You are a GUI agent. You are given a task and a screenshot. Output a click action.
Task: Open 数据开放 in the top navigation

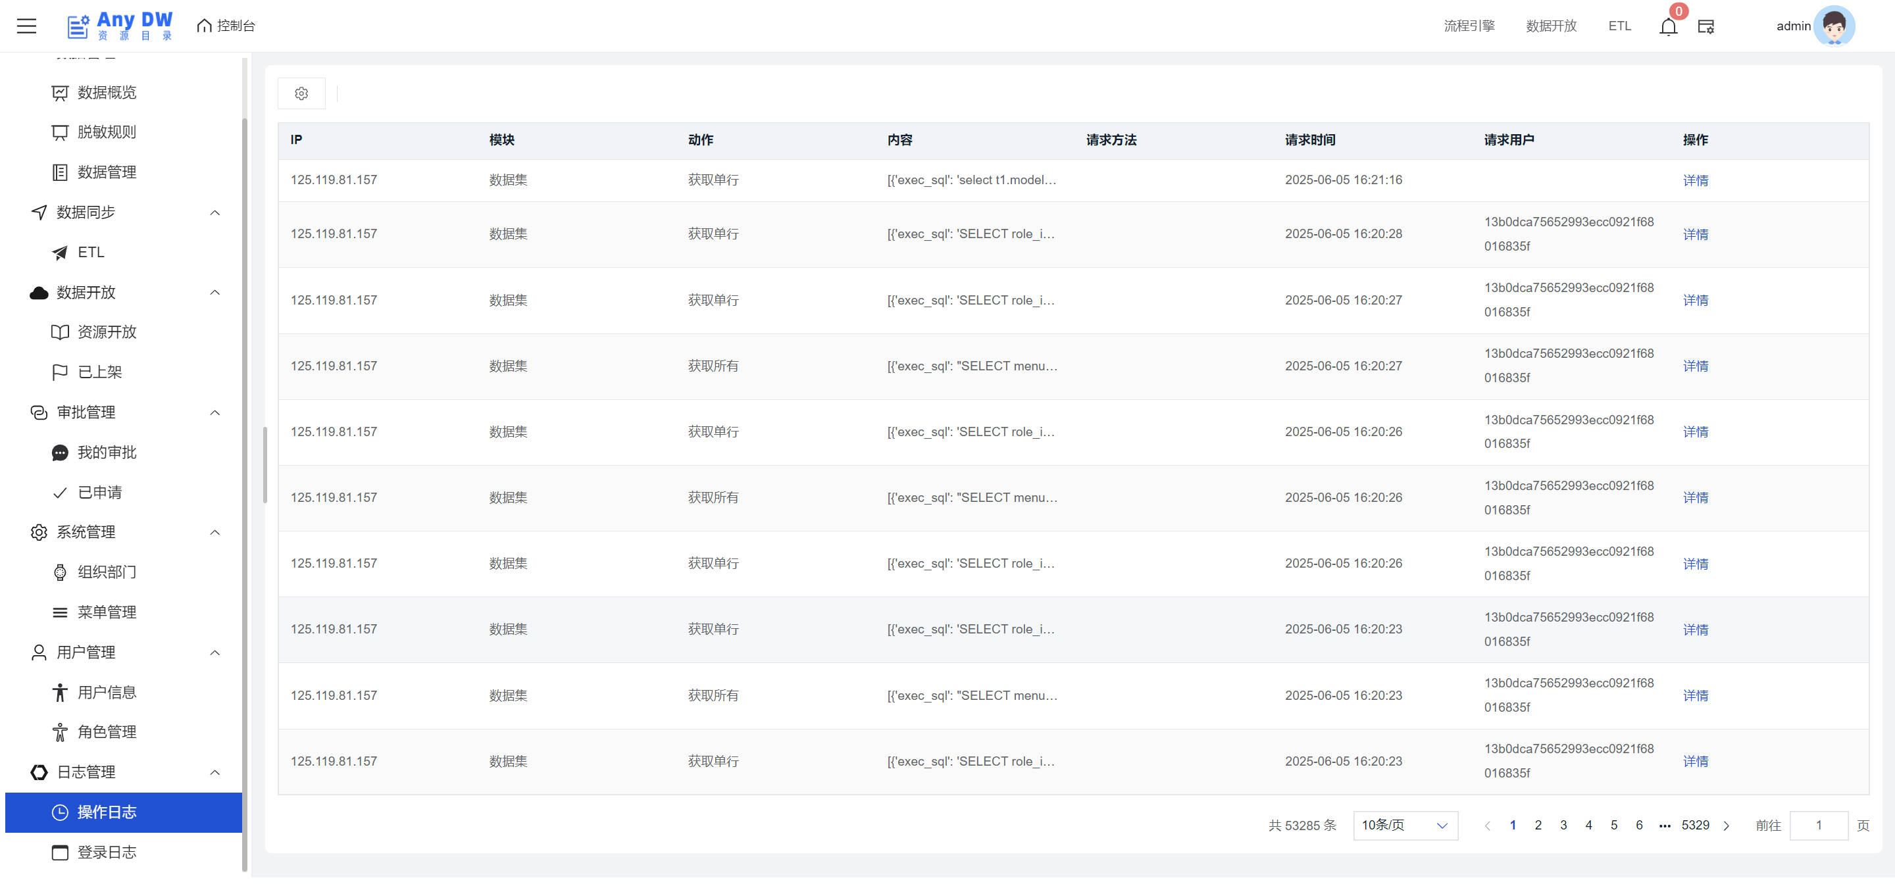[1551, 26]
